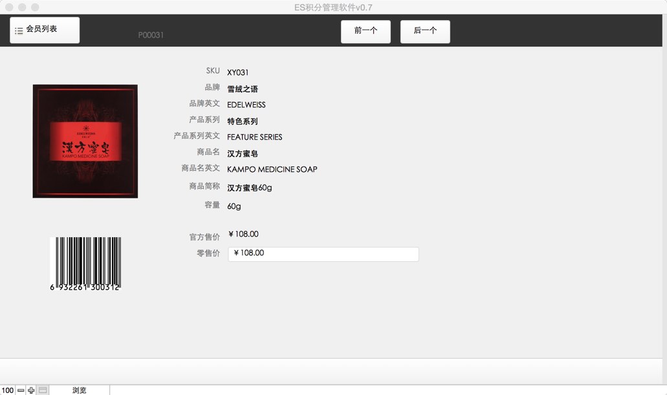Select the capacity value 60g

tap(234, 206)
